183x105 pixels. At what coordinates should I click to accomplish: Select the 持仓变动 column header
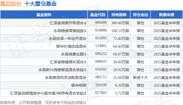[x=140, y=15]
